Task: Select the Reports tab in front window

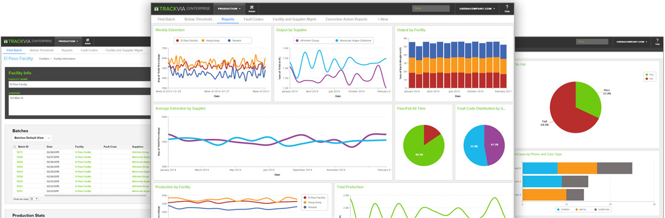Action: [x=228, y=19]
